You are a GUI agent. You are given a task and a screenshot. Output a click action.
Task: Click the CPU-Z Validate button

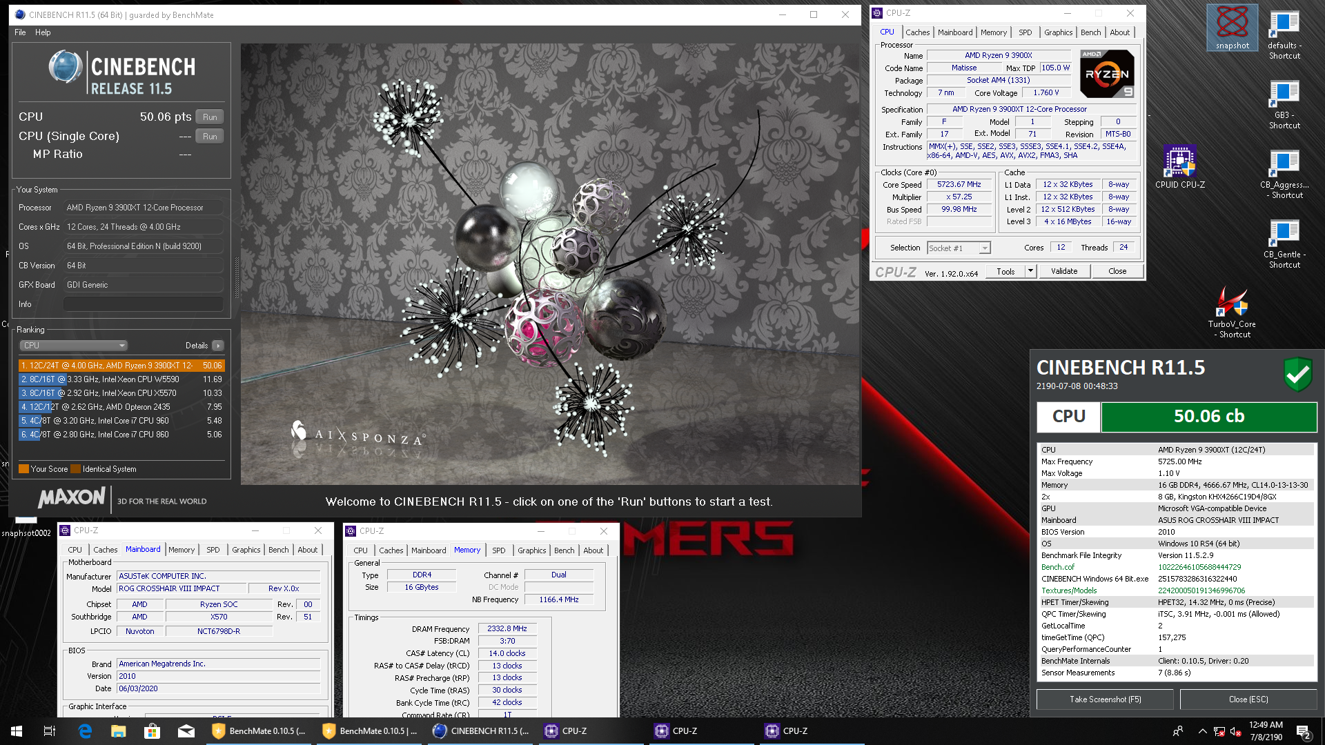(x=1064, y=271)
